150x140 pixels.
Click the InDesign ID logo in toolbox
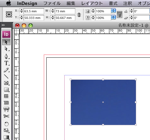click(x=6, y=34)
